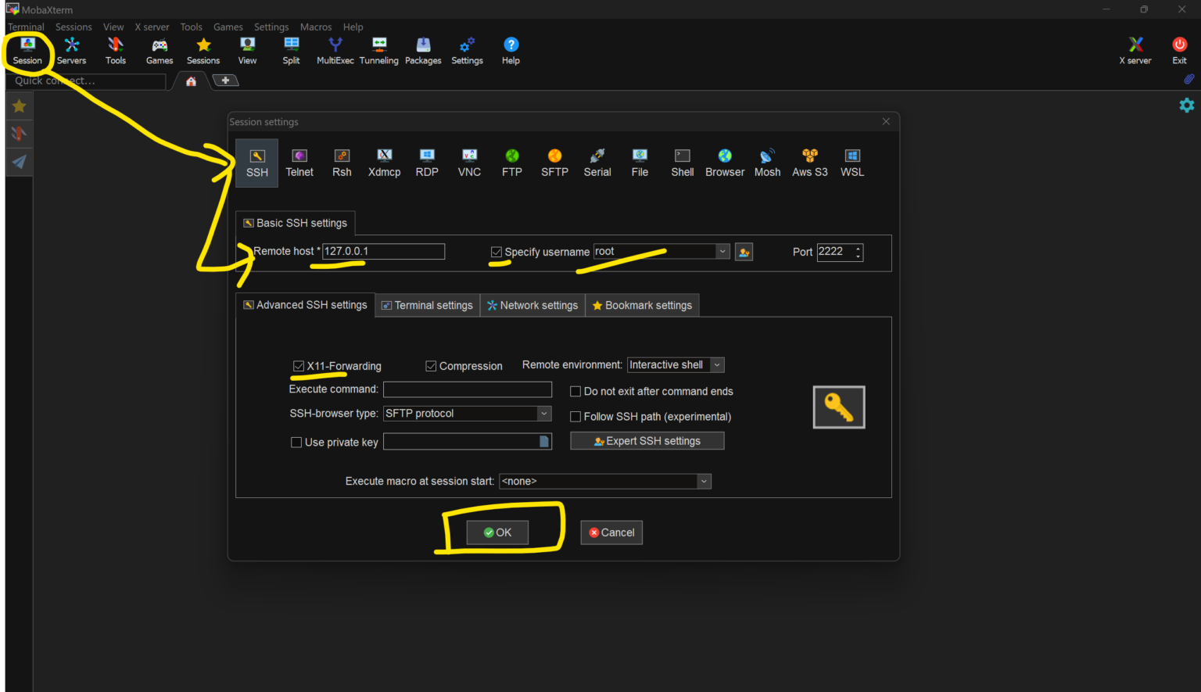Select the SFTP session type
Screen dimensions: 1201x692
[x=554, y=163]
